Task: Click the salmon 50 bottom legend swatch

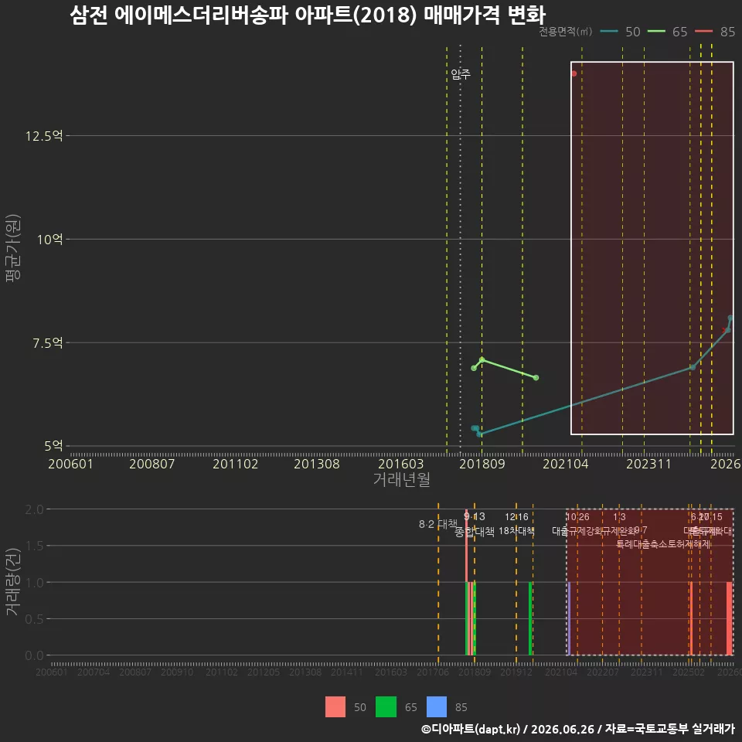Action: click(335, 707)
